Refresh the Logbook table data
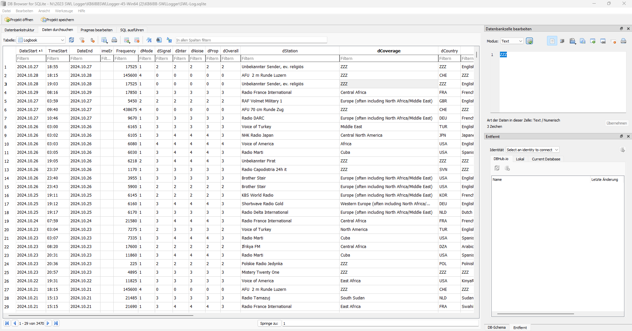 tap(71, 40)
